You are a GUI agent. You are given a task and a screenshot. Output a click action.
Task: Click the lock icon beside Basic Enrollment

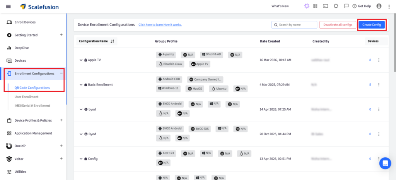[x=85, y=85]
